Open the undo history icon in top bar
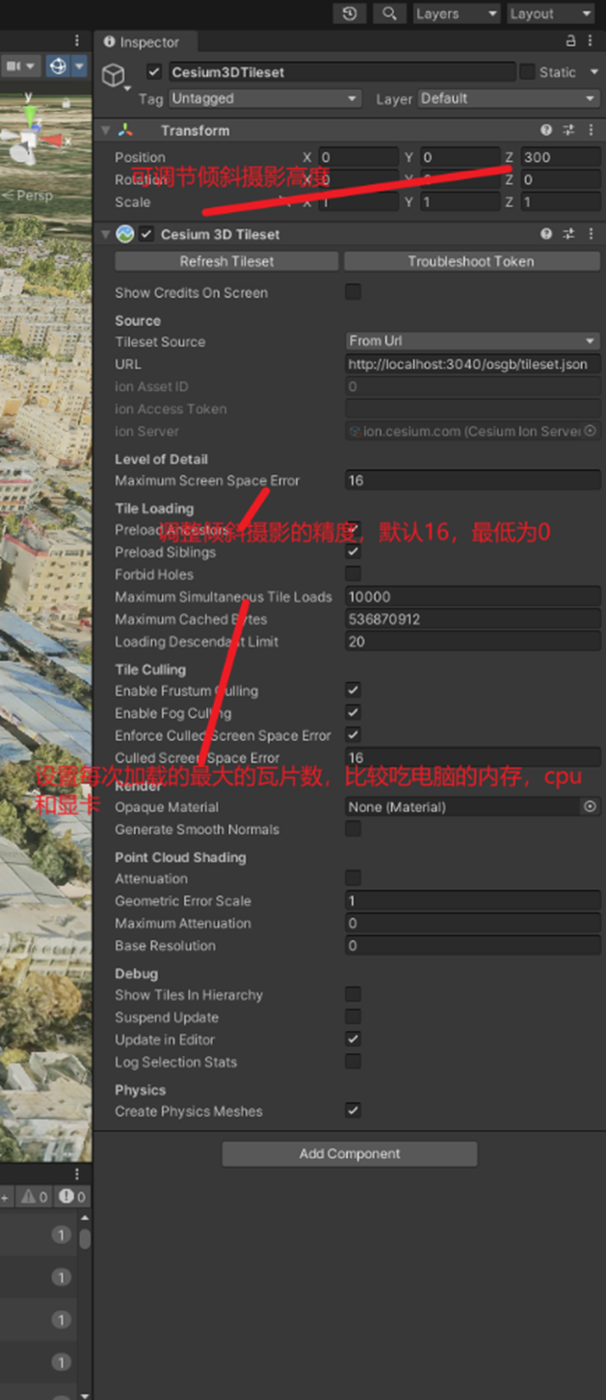The height and width of the screenshot is (1400, 606). [x=349, y=13]
